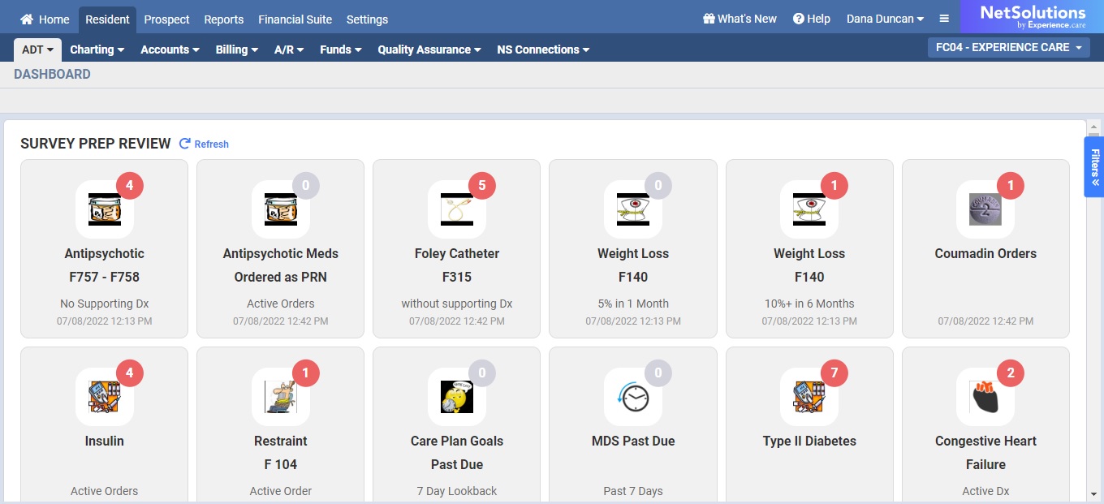Image resolution: width=1104 pixels, height=504 pixels.
Task: Click the Weight Loss 5% in 1 Month icon
Action: click(633, 209)
